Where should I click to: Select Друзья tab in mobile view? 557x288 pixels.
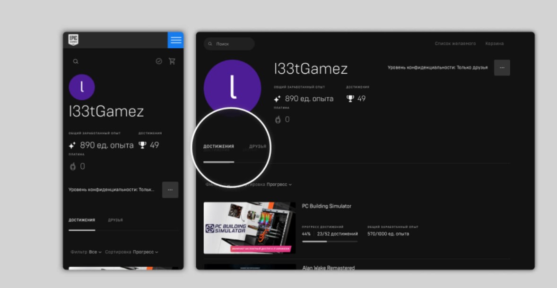pyautogui.click(x=115, y=220)
